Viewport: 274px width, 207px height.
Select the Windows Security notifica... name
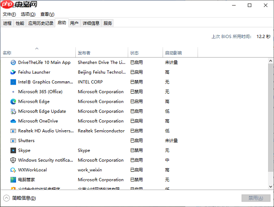(x=45, y=160)
